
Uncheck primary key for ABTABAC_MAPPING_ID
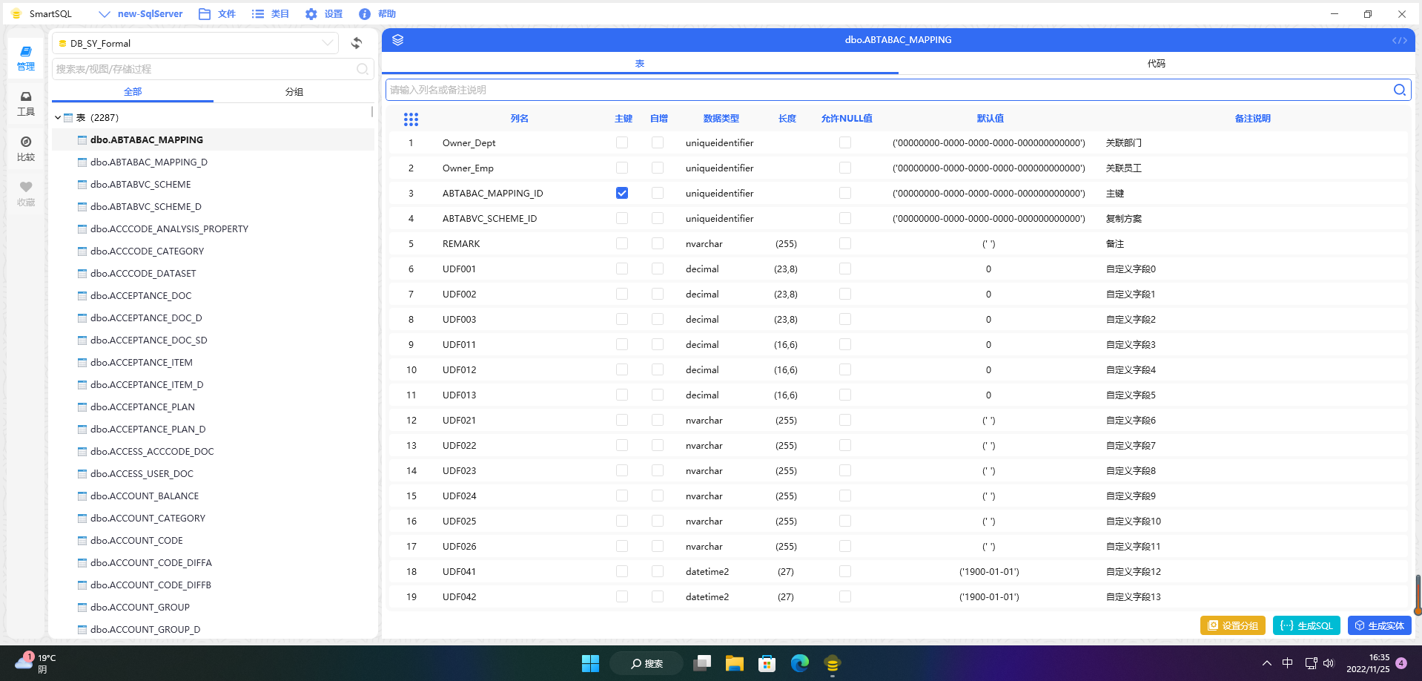[x=622, y=193]
